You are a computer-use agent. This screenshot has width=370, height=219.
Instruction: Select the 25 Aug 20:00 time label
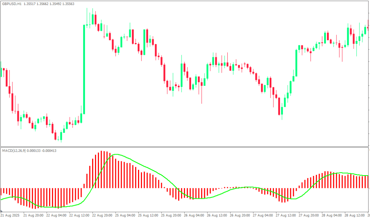click(172, 215)
